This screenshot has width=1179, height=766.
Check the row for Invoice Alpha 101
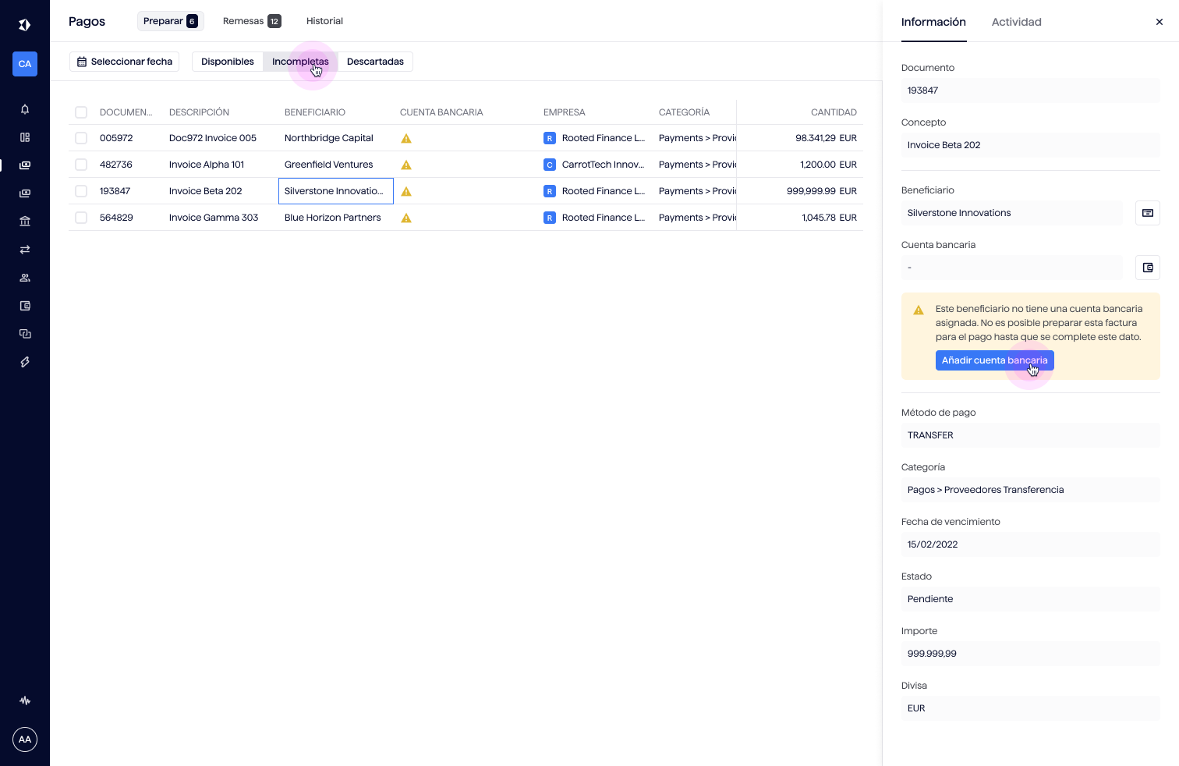pyautogui.click(x=81, y=165)
